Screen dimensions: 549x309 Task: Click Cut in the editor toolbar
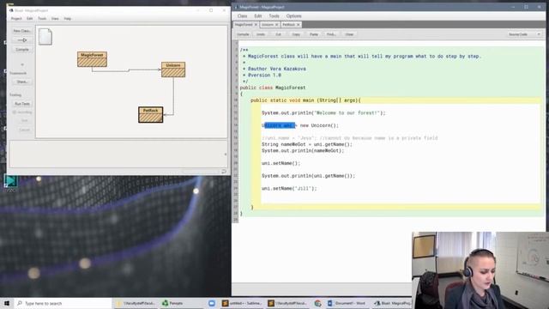(278, 34)
